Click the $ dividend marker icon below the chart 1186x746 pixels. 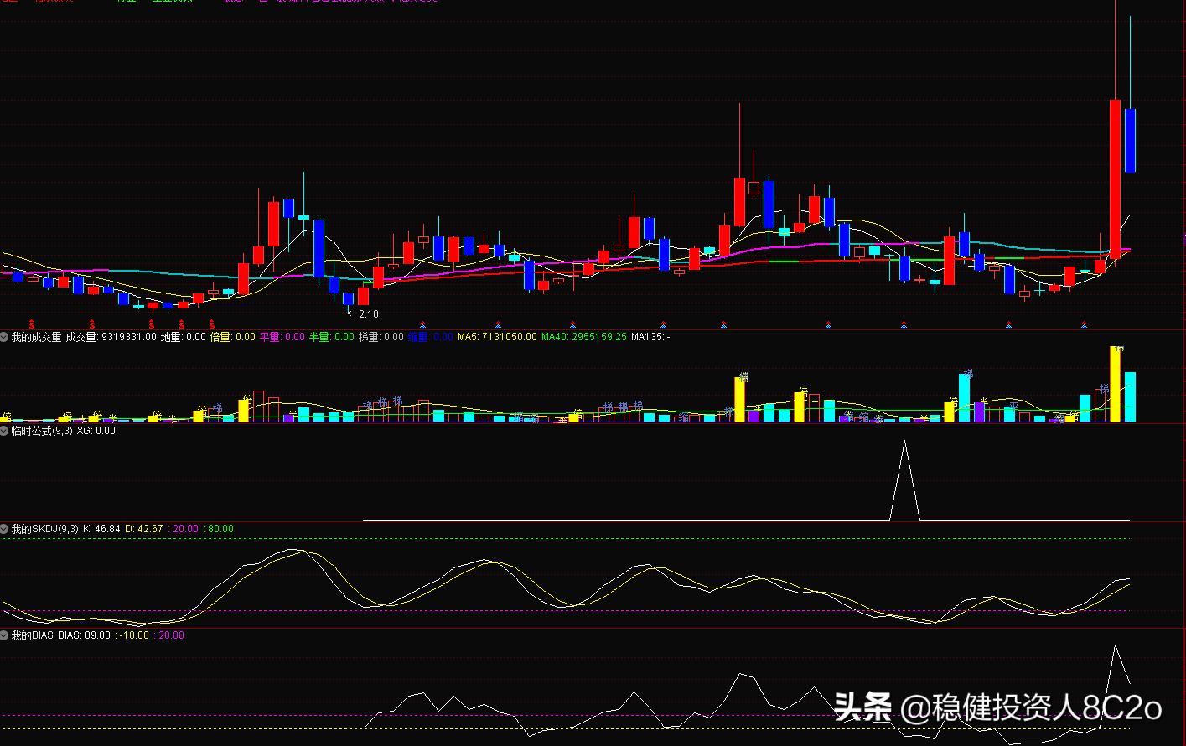pos(32,324)
